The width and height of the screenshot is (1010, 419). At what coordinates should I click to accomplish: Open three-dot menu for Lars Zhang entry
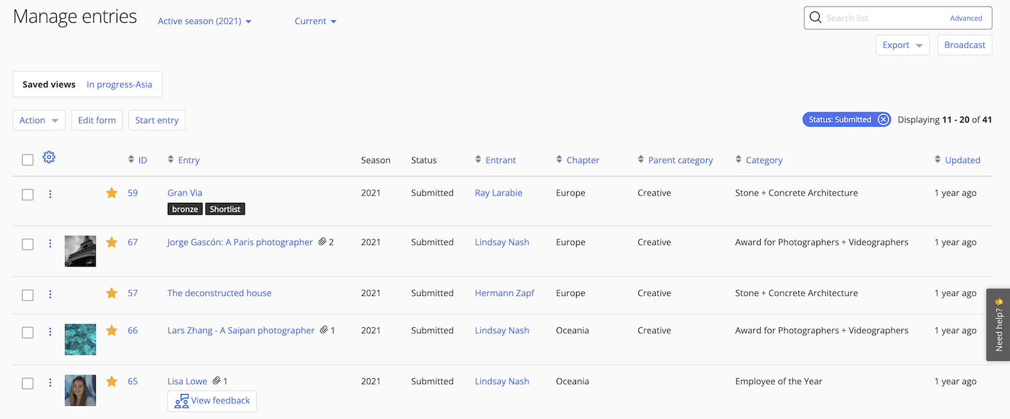50,331
